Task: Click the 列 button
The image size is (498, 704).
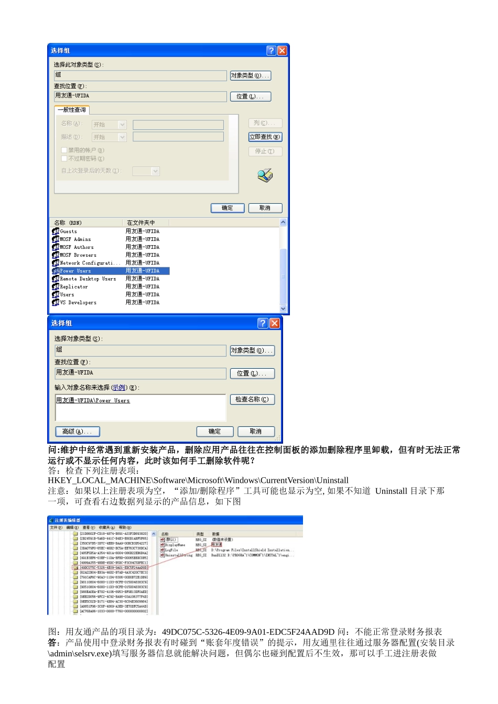Action: (x=265, y=123)
